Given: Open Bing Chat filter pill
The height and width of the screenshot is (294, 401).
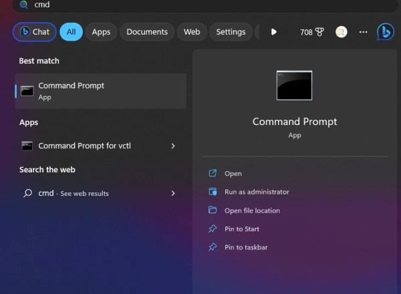Looking at the screenshot, I should (35, 32).
